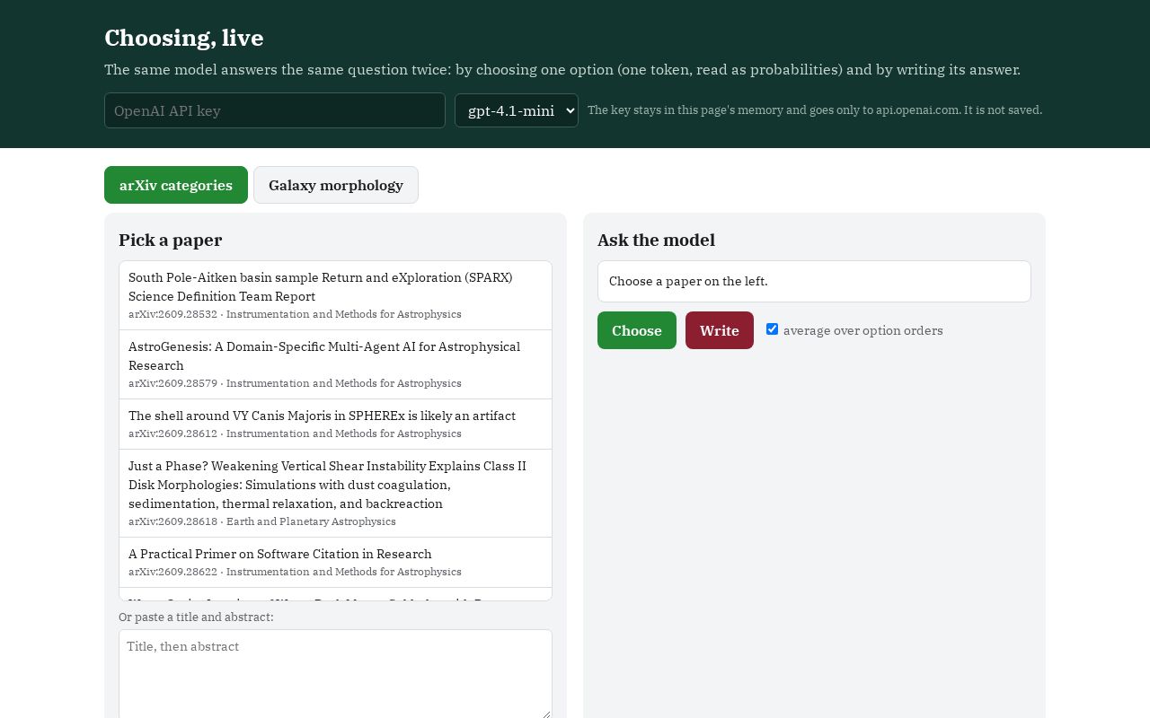The width and height of the screenshot is (1150, 718).
Task: Click the Ask the model heading
Action: (x=657, y=240)
